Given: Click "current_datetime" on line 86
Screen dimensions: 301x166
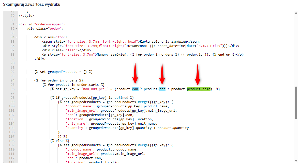Looking at the screenshot, I should coord(169,46).
